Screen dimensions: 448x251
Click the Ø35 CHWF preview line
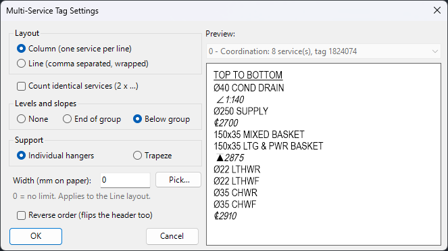(x=235, y=204)
